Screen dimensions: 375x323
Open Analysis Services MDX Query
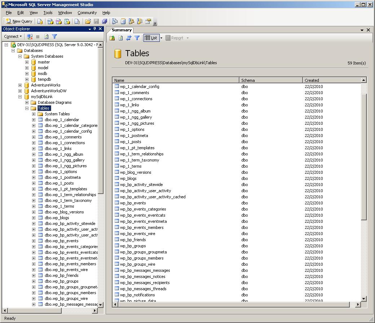click(50, 22)
